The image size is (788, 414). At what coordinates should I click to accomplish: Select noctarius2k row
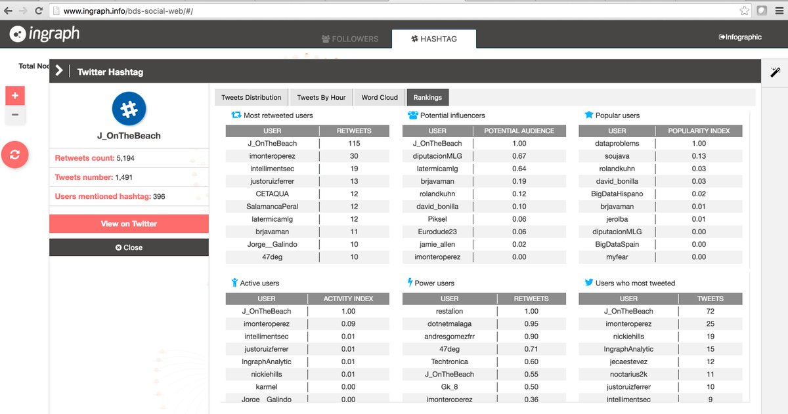coord(661,374)
